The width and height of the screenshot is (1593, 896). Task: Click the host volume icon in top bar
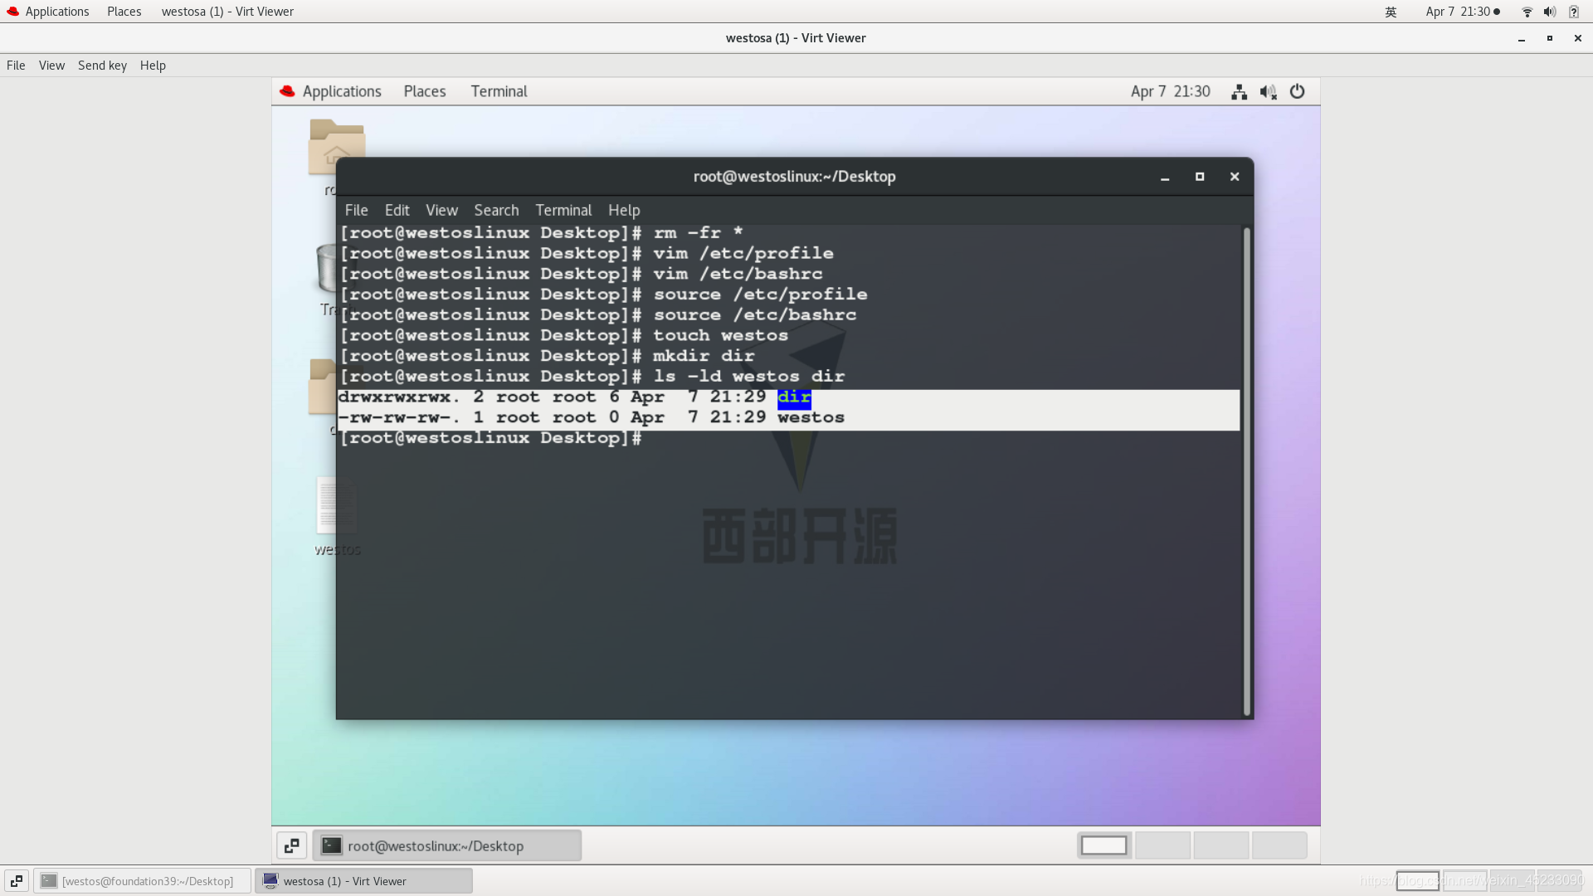point(1549,12)
